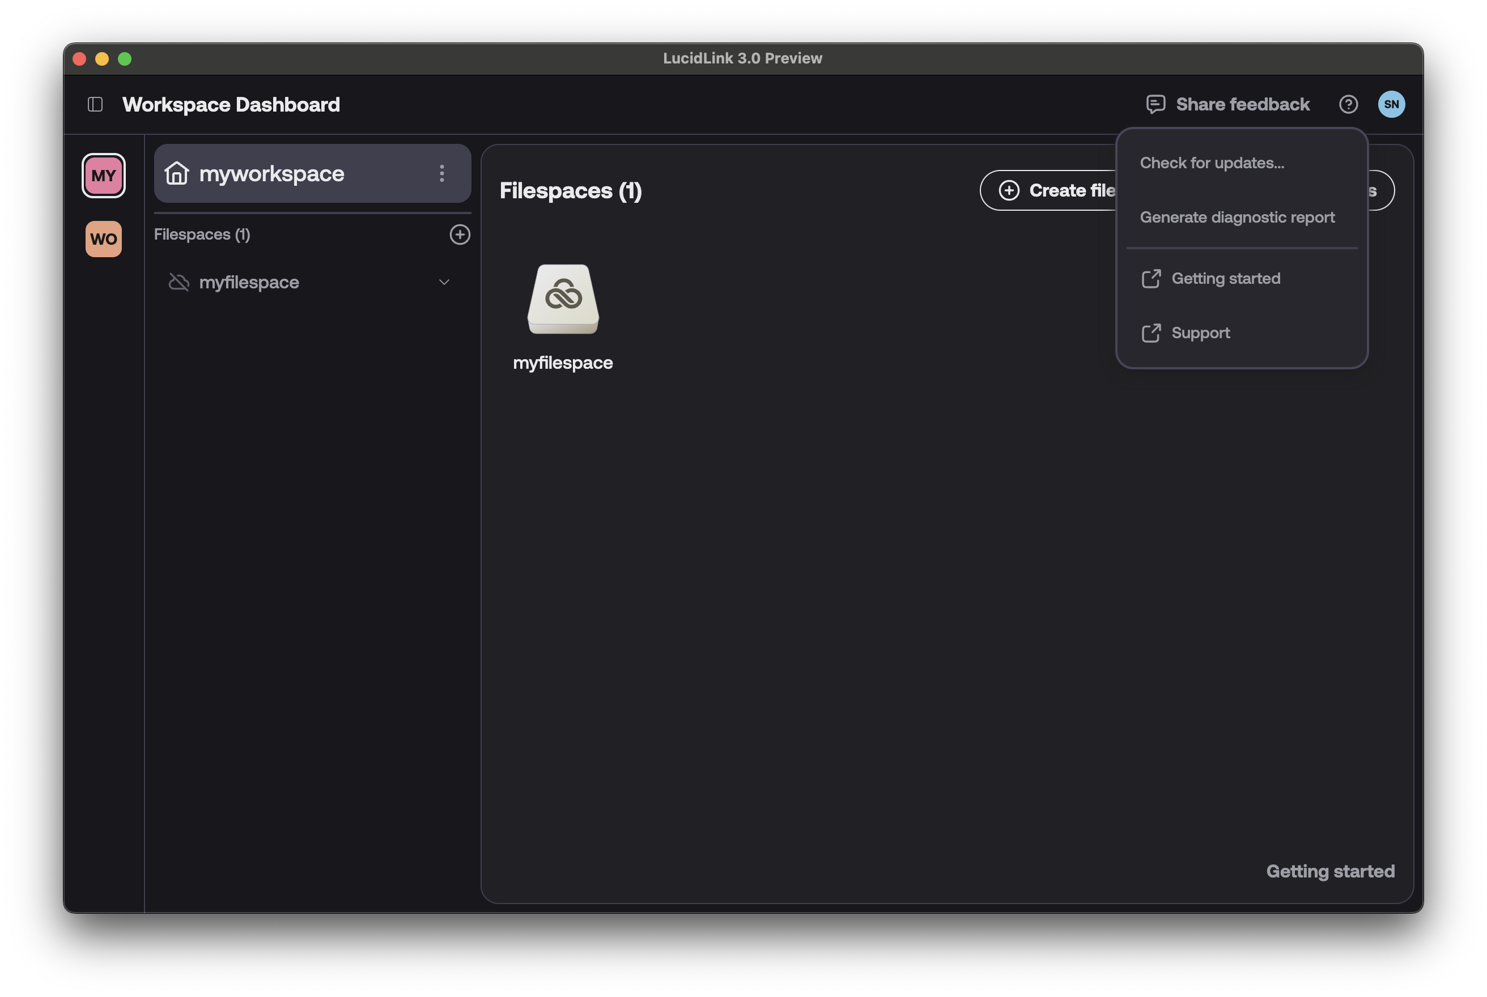Screen dimensions: 1487x997
Task: Click the Filespaces (1) sidebar heading
Action: click(202, 235)
